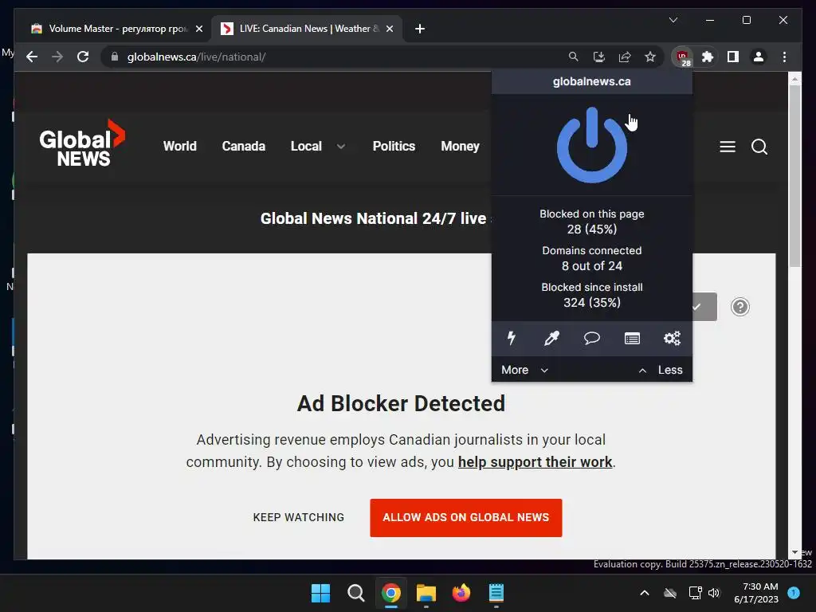Open Money section in navigation
The image size is (816, 612).
[x=460, y=147]
